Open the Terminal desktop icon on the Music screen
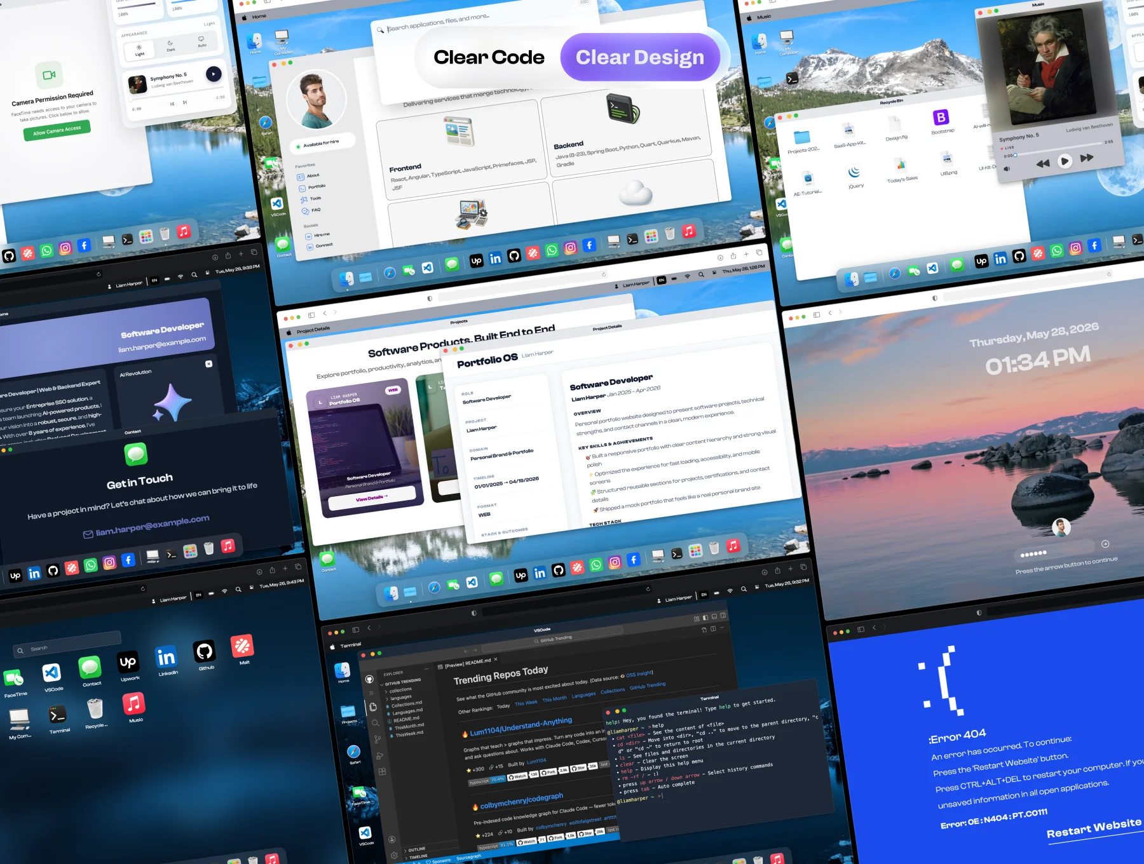Viewport: 1144px width, 864px height. tap(792, 79)
